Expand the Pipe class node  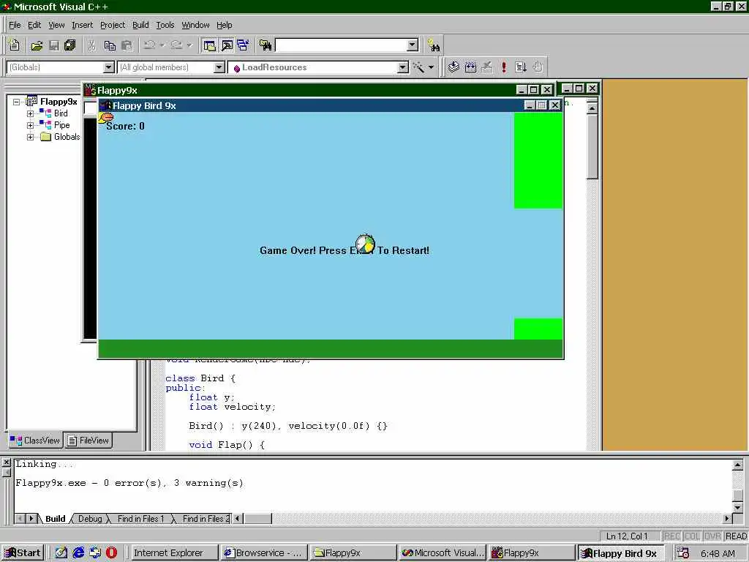[30, 125]
